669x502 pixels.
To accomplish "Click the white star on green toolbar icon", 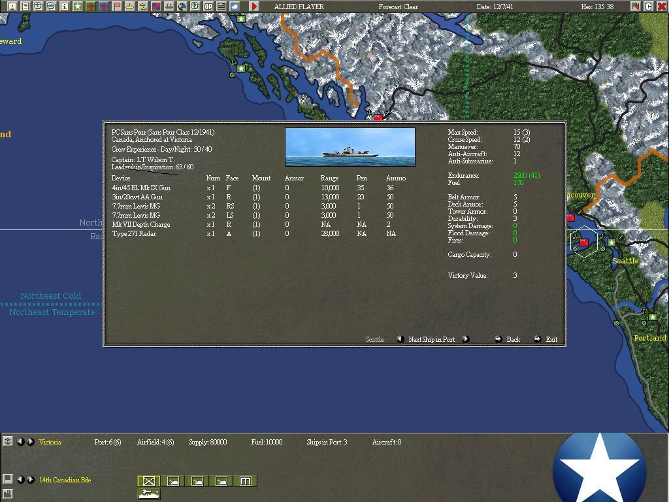I will tap(77, 6).
